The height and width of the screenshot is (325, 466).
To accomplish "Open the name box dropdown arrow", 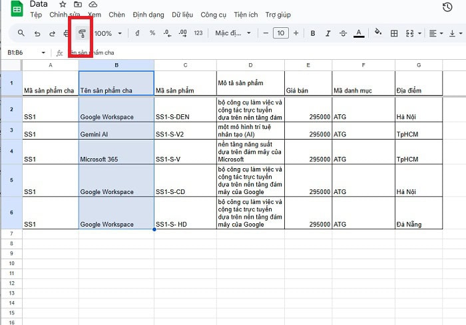I will pyautogui.click(x=44, y=53).
